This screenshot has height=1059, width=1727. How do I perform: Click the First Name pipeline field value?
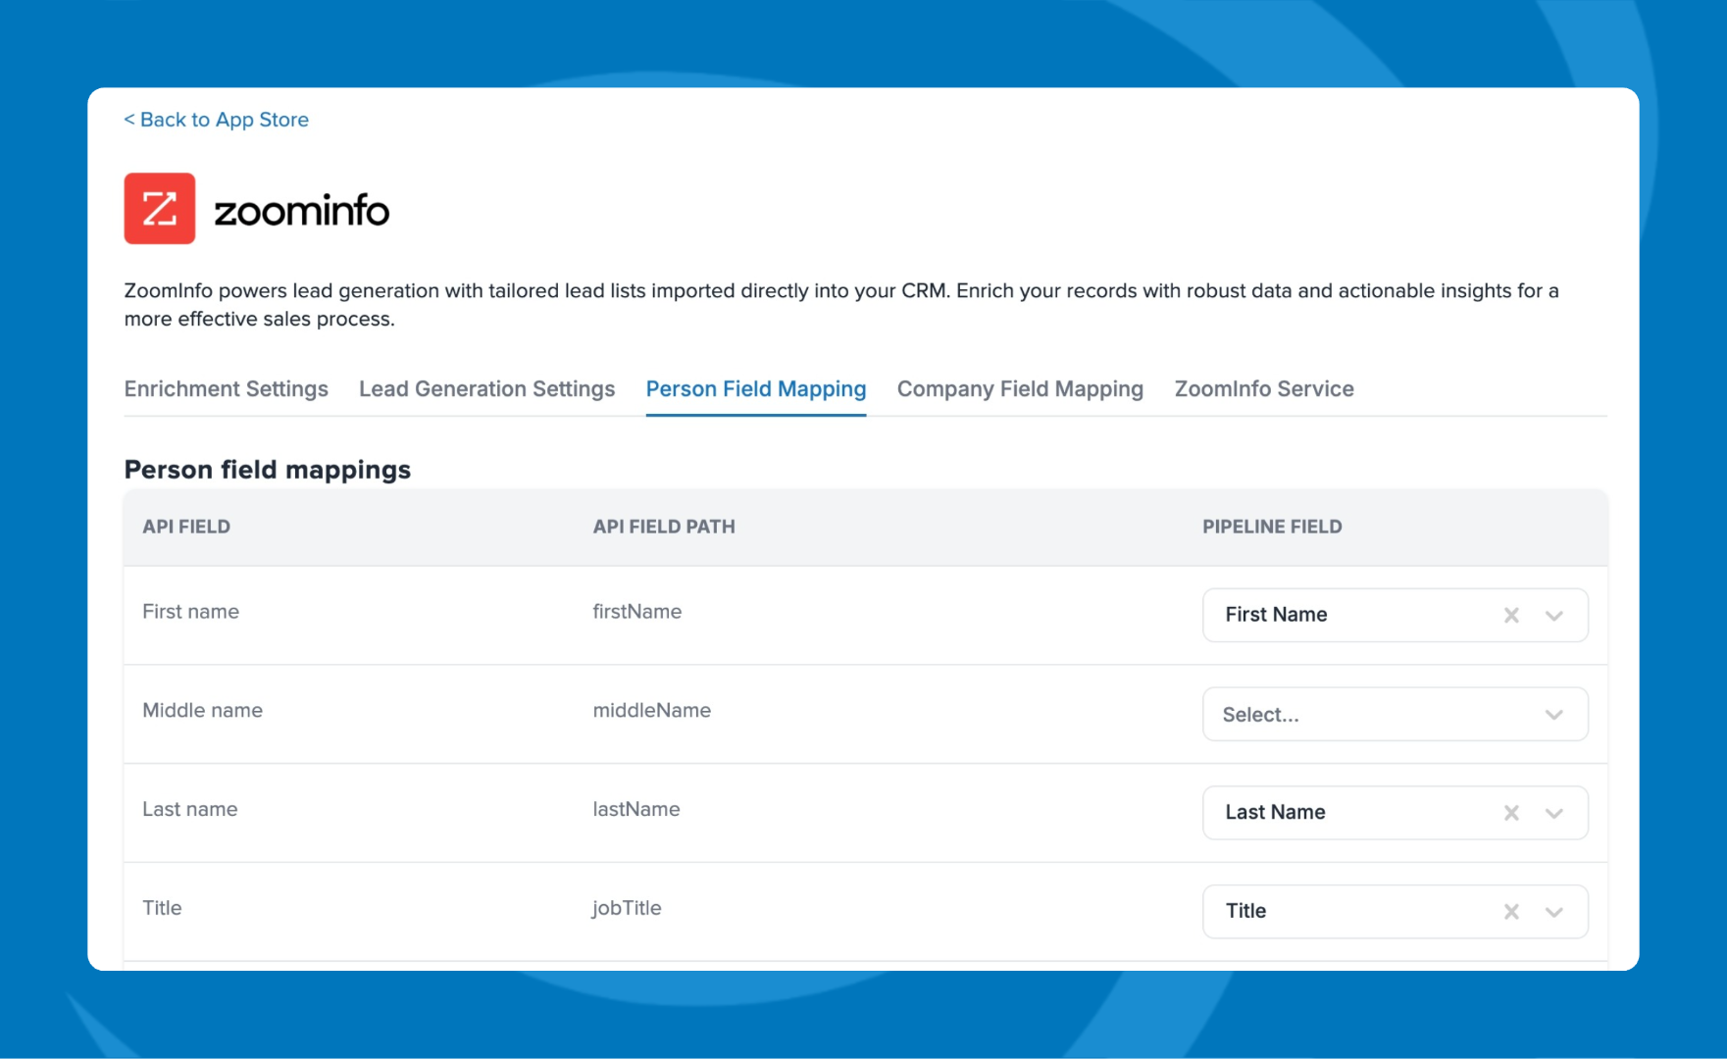(x=1276, y=615)
